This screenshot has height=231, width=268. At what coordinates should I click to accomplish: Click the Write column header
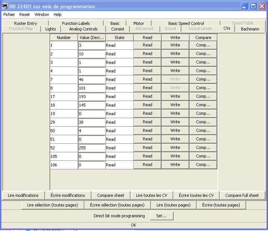pos(175,38)
